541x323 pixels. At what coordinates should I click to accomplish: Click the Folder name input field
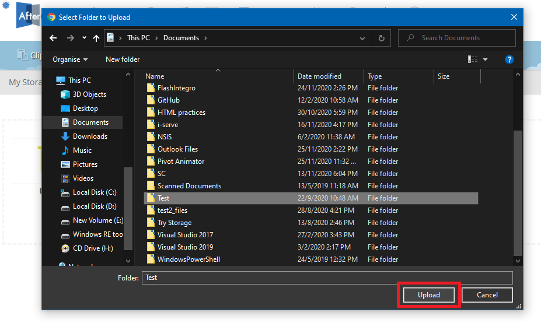coord(327,278)
